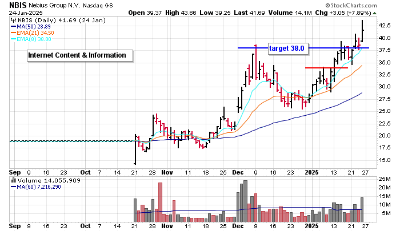Click the Last 41.69 value
Viewport: 400px width, 231px height.
coord(249,13)
